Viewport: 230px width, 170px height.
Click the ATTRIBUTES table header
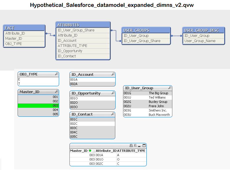83,25
